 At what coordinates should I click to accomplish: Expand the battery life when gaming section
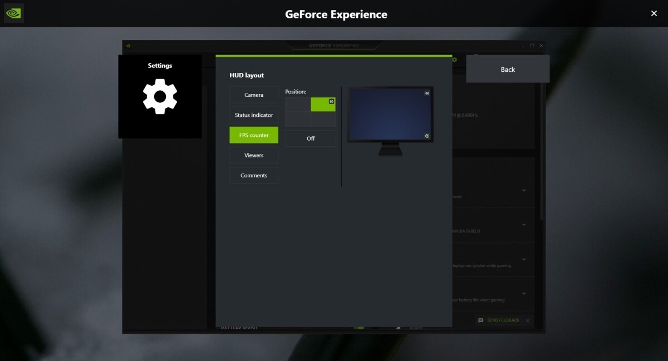point(523,293)
